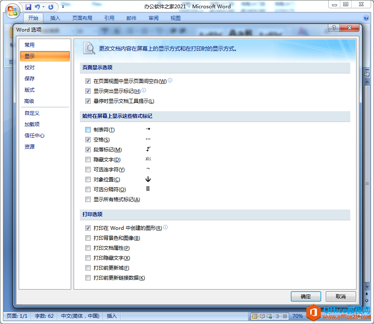Click the Office button orb
This screenshot has width=374, height=324.
12,11
